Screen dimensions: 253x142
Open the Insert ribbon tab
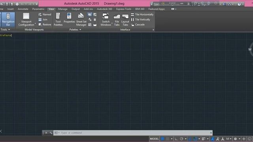pyautogui.click(x=10, y=9)
